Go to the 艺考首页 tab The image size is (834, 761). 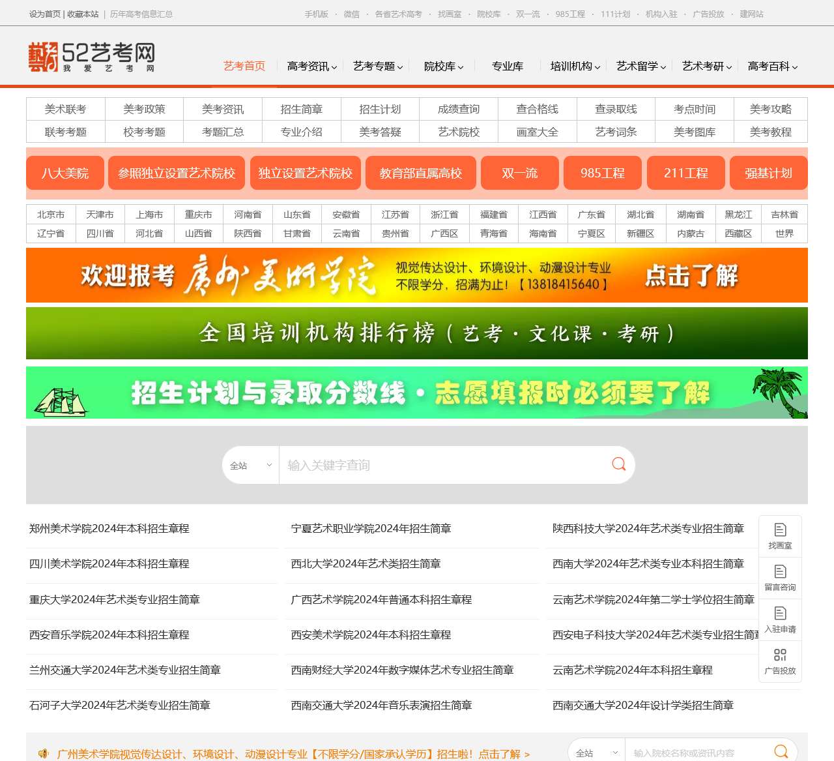point(244,67)
